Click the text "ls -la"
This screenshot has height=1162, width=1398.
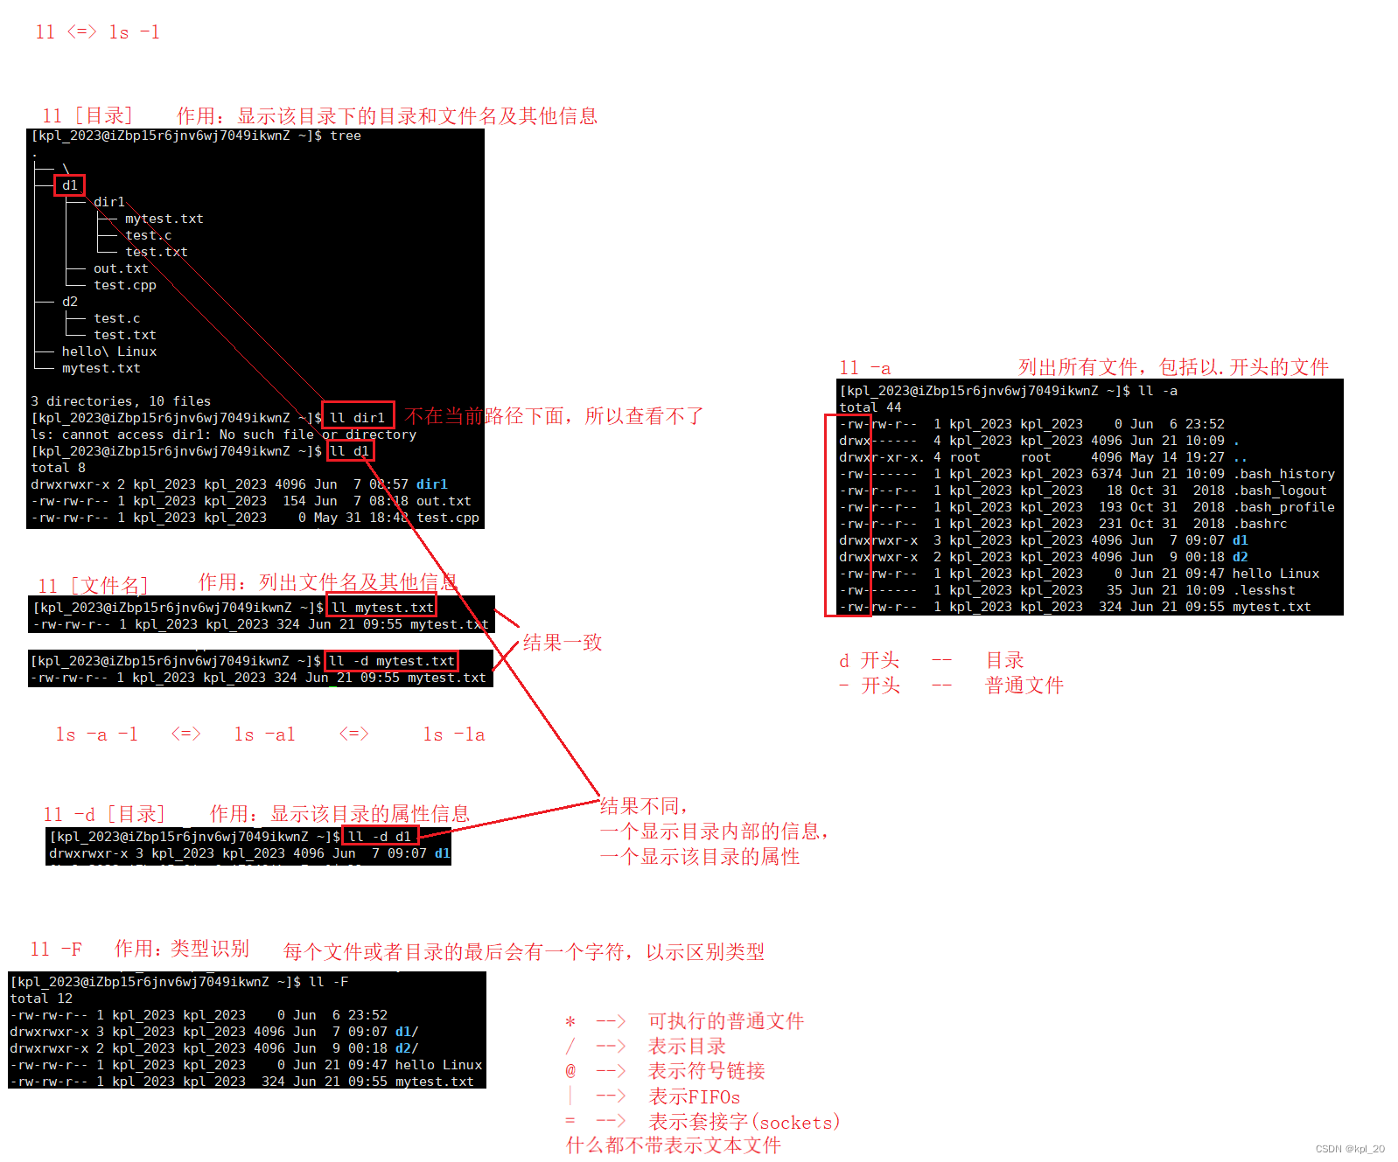pos(454,734)
